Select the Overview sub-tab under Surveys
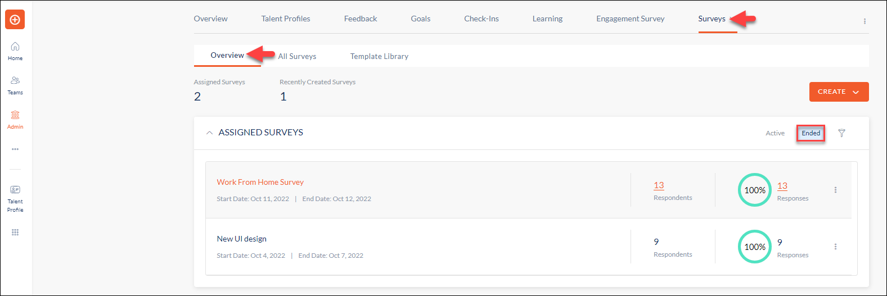This screenshot has width=887, height=296. pos(227,55)
